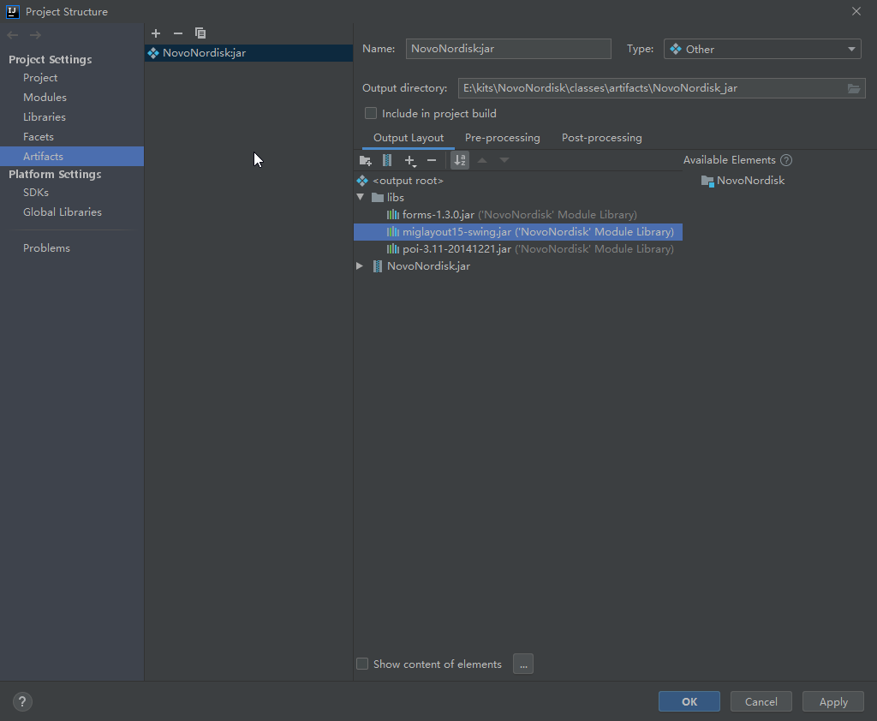Viewport: 877px width, 721px height.
Task: Click the poi-3.11 jar library icon
Action: (393, 249)
